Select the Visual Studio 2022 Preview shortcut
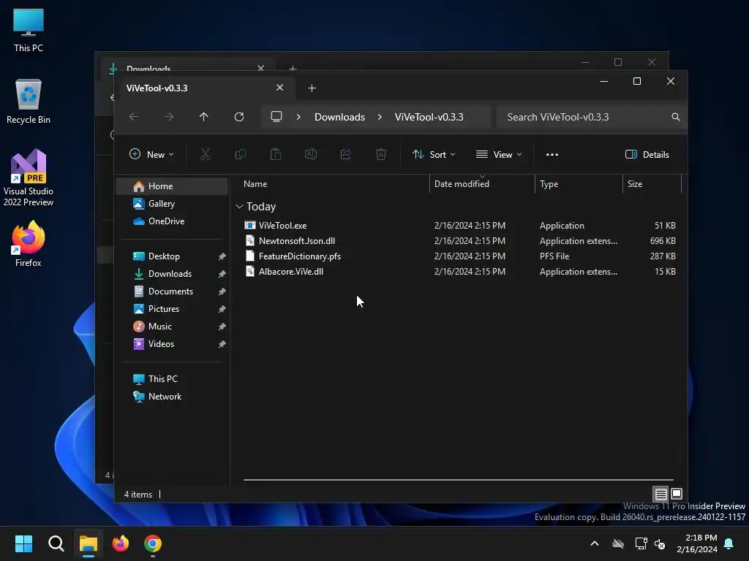 pos(29,178)
